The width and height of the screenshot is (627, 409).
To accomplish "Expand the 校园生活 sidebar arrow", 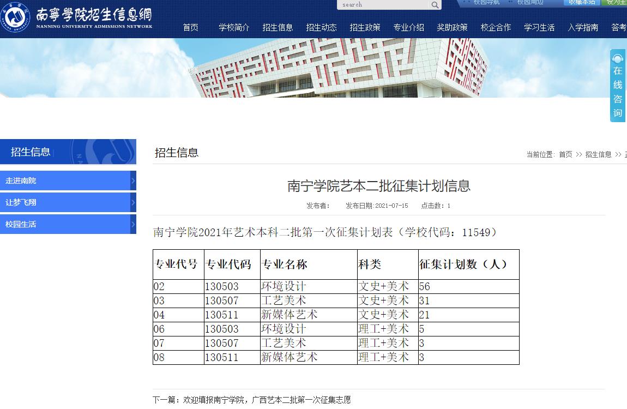I will pyautogui.click(x=133, y=224).
